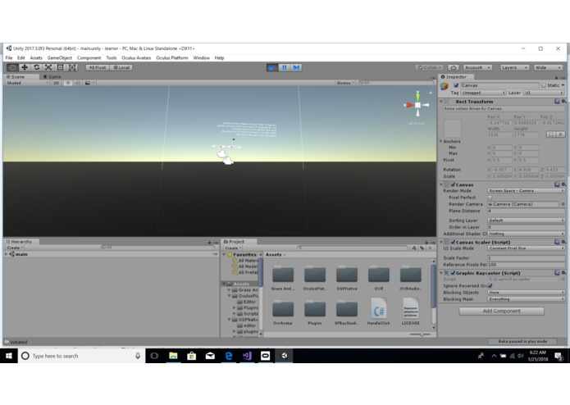Viewport: 570px width, 405px height.
Task: Click the Step frame button
Action: pos(296,67)
